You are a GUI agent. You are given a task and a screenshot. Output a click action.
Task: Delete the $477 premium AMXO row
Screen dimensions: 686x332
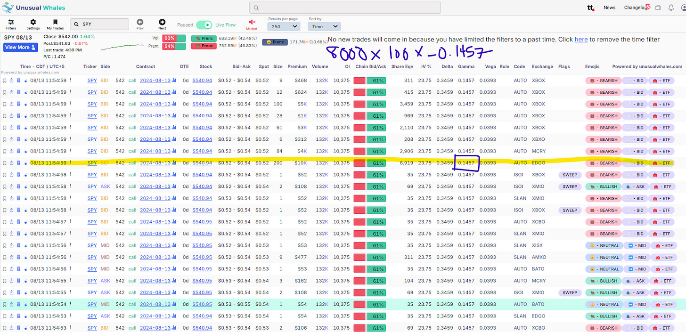point(18,257)
